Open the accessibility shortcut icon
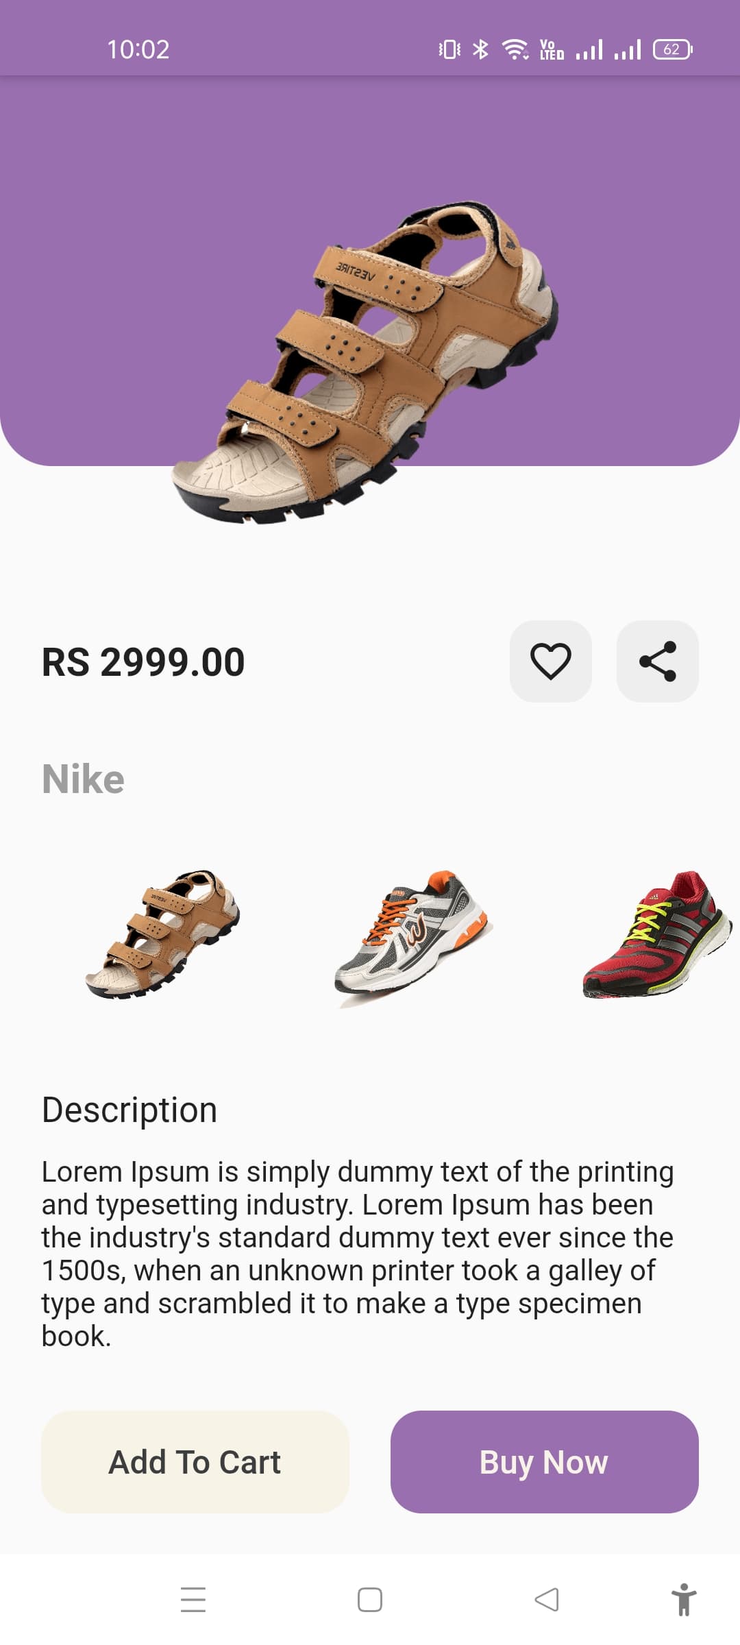The image size is (740, 1645). pos(683,1599)
